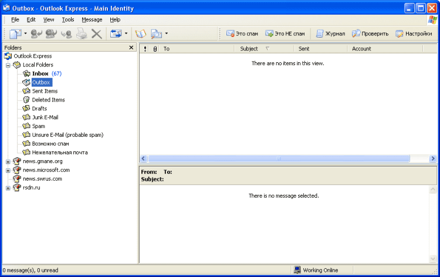The image size is (440, 277).
Task: Sort by the Attachment paperclip column
Action: coord(155,49)
